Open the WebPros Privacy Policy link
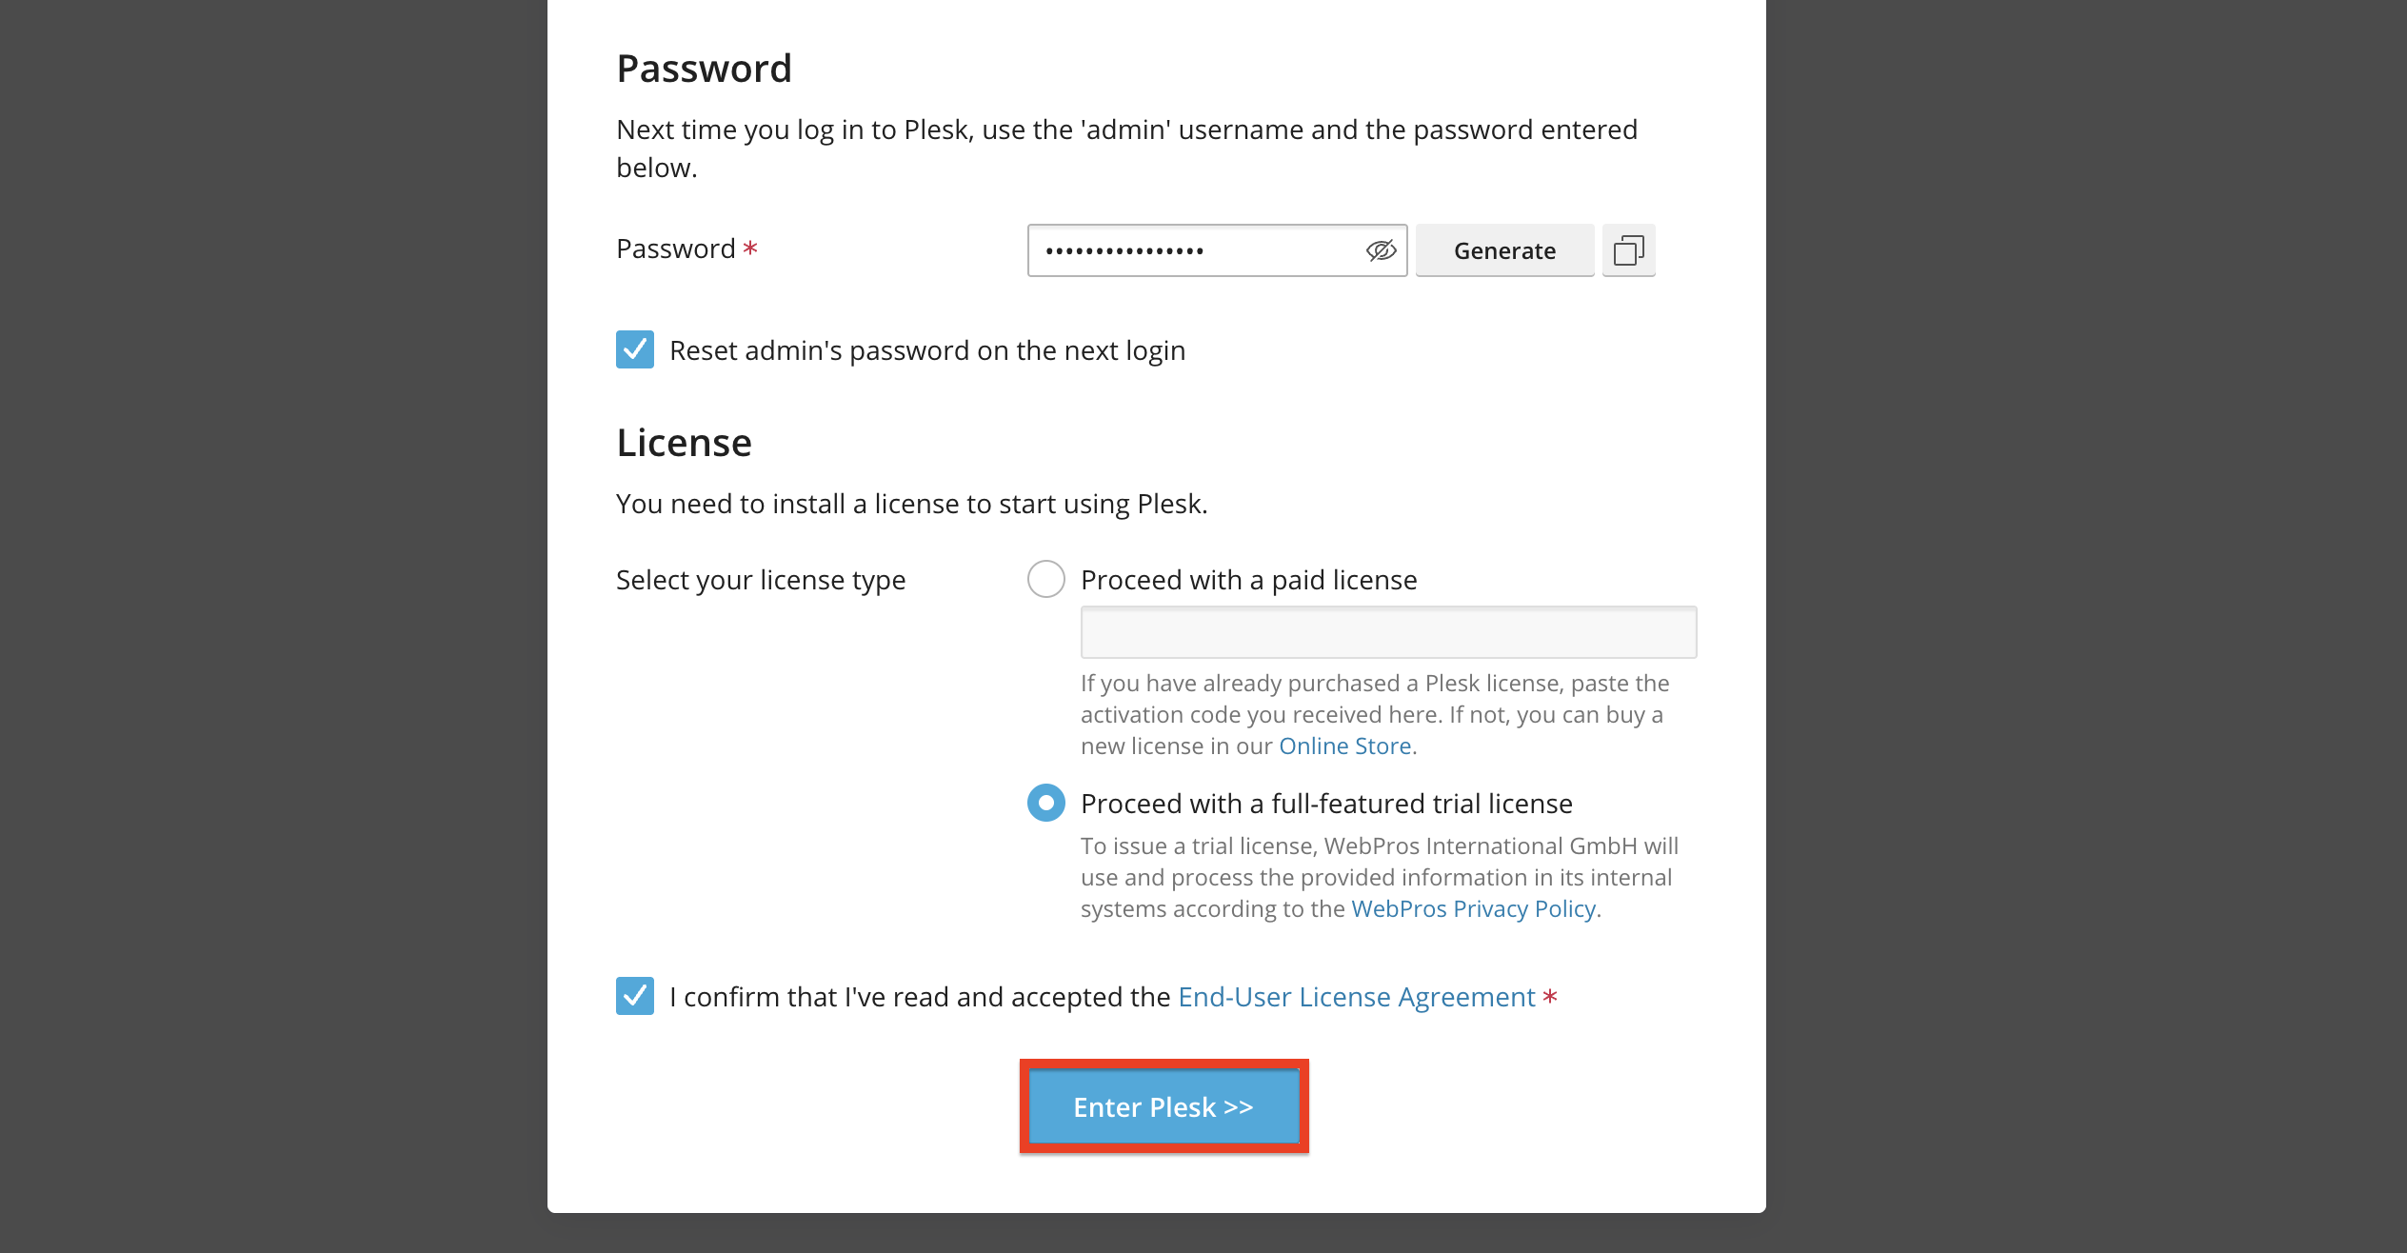The image size is (2407, 1253). click(x=1473, y=909)
